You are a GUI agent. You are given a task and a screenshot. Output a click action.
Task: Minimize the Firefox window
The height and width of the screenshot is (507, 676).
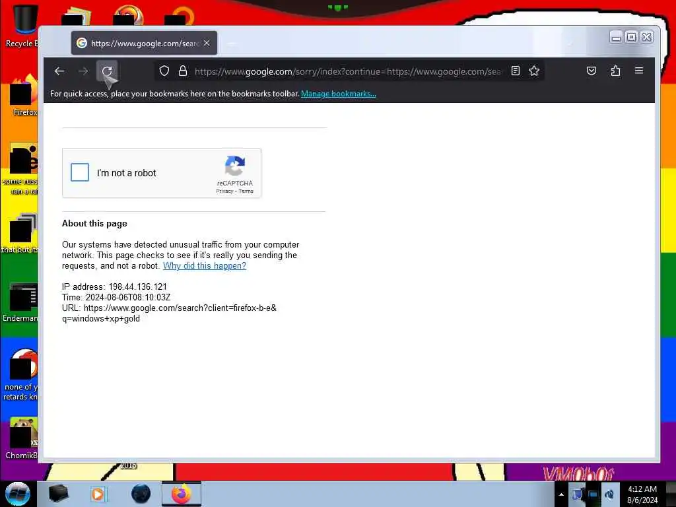617,37
